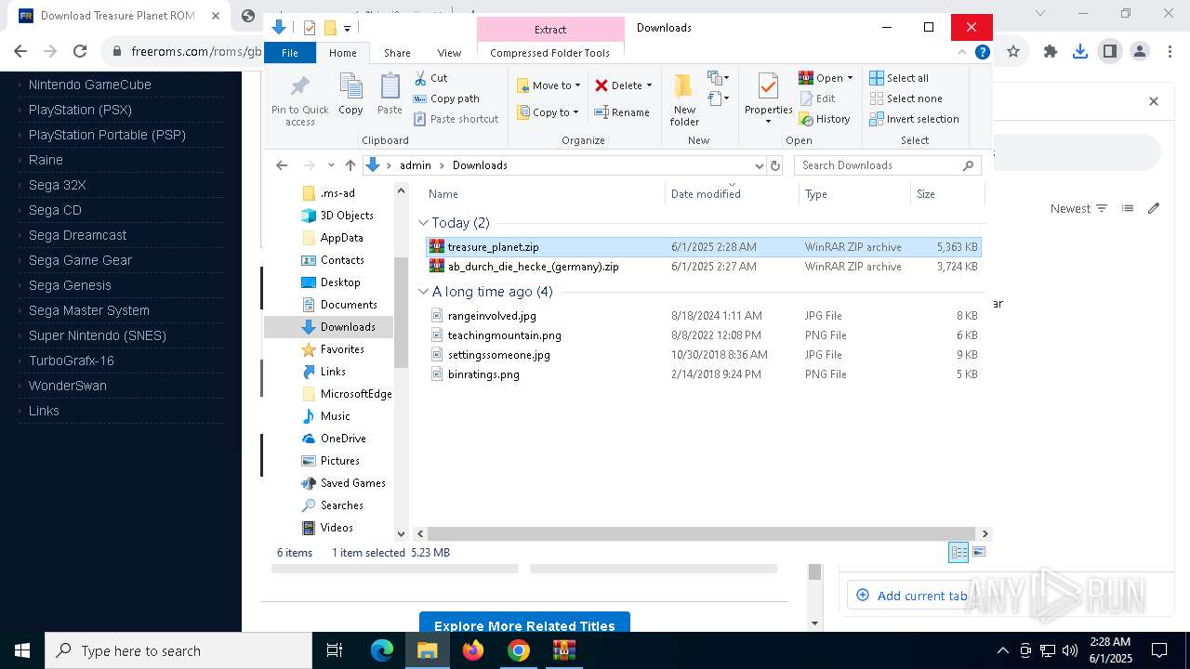Open Explorer Help question mark icon
Screen dimensions: 1190x669
pyautogui.click(x=982, y=52)
